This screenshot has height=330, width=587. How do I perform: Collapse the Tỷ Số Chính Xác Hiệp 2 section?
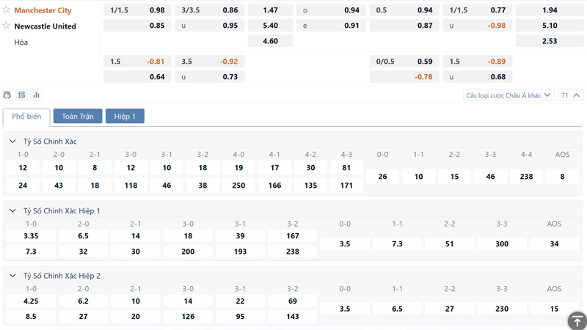click(x=12, y=276)
